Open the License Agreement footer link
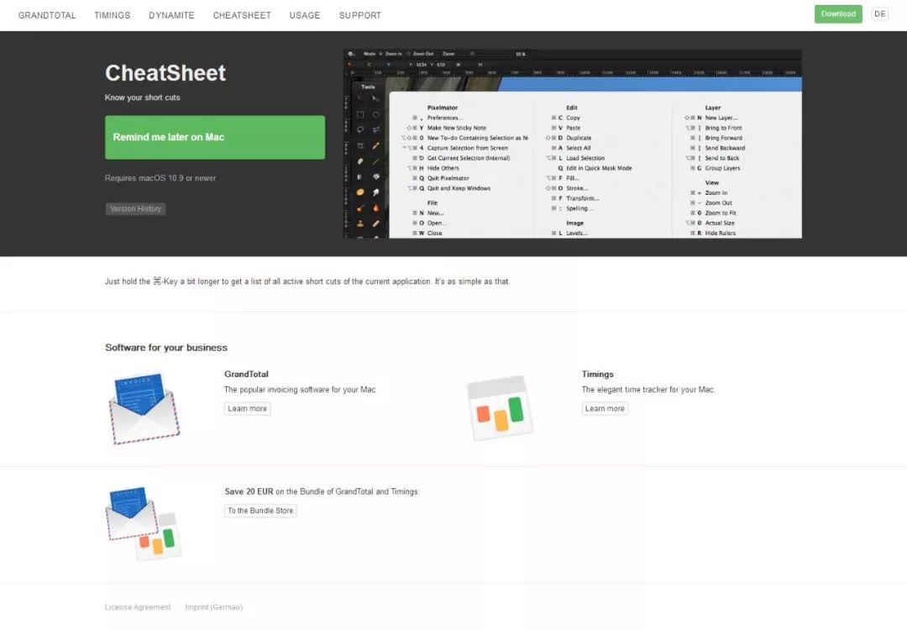Image resolution: width=907 pixels, height=630 pixels. pyautogui.click(x=138, y=607)
